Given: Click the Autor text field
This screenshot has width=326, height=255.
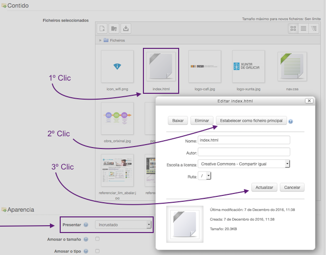Looking at the screenshot, I should click(244, 152).
